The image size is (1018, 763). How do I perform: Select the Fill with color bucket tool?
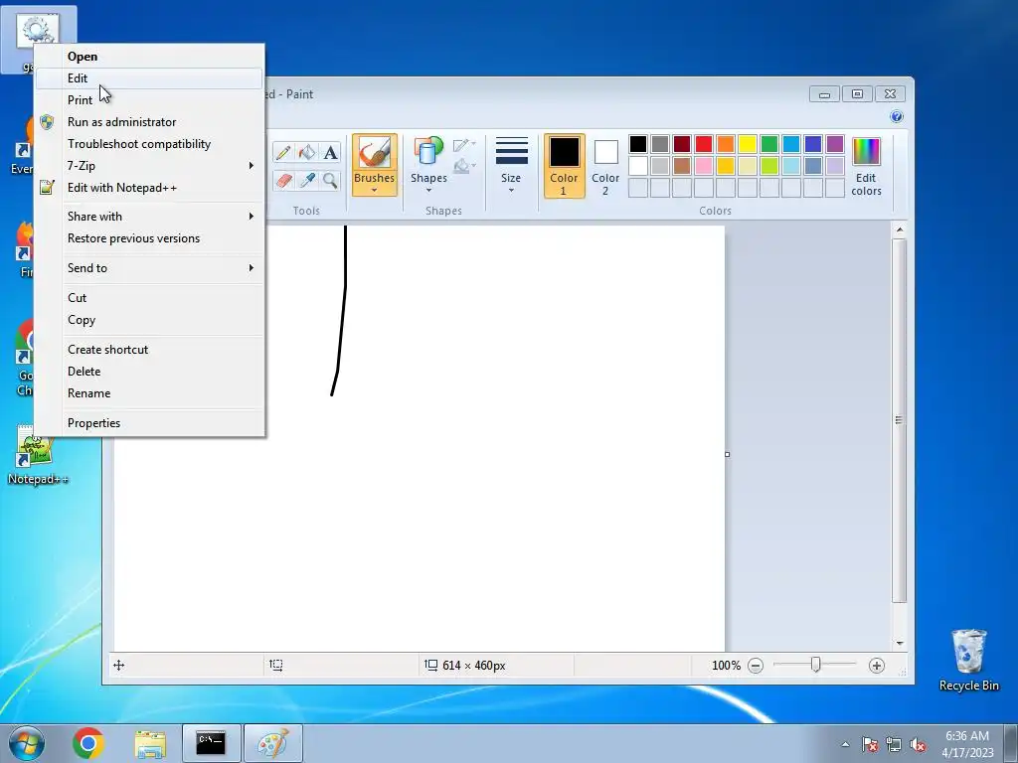(x=307, y=152)
